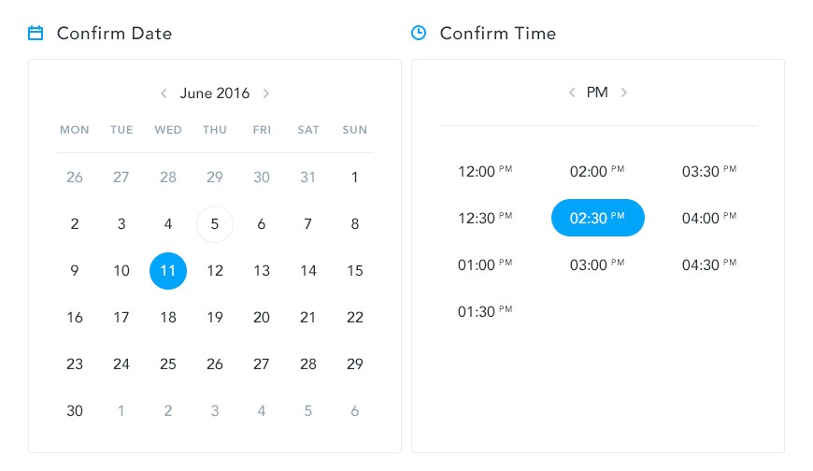The width and height of the screenshot is (813, 471).
Task: Select the highlighted 02:30 PM slot
Action: [598, 219]
